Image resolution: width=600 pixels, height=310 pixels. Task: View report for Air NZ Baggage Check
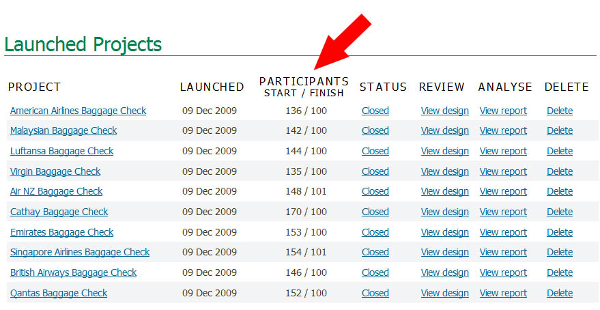tap(503, 191)
